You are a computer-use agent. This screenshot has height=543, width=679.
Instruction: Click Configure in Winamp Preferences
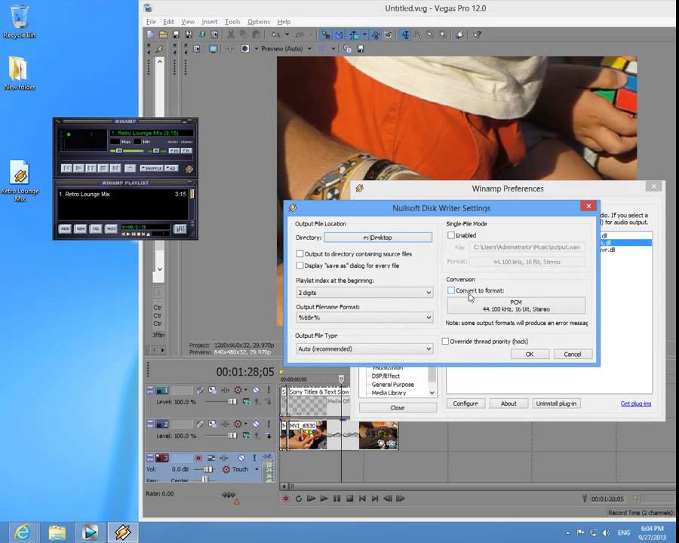tap(465, 403)
